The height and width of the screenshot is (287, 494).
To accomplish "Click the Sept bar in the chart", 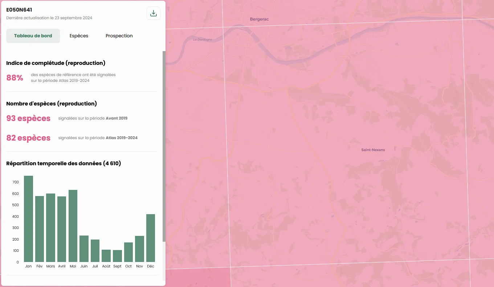I will tap(117, 256).
